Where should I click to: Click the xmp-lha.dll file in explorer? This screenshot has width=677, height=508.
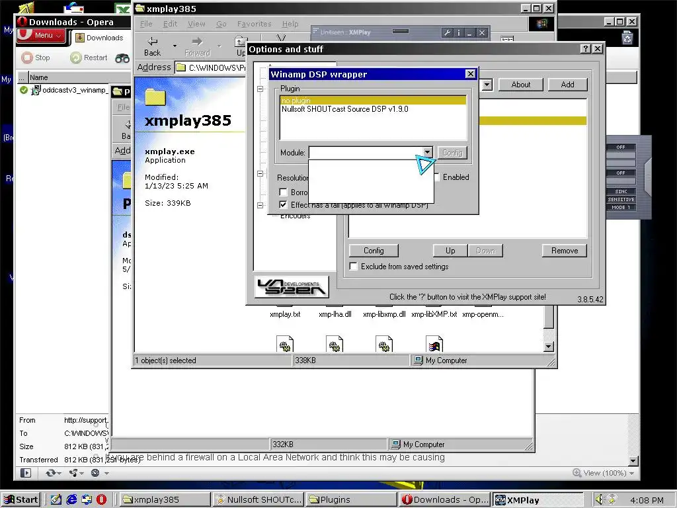coord(335,314)
